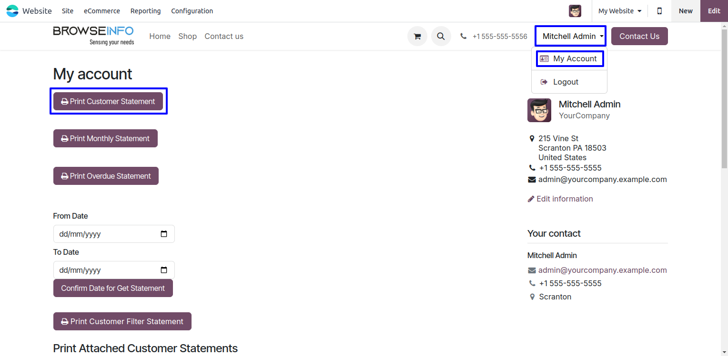
Task: Click the user avatar in top bar
Action: pos(575,11)
